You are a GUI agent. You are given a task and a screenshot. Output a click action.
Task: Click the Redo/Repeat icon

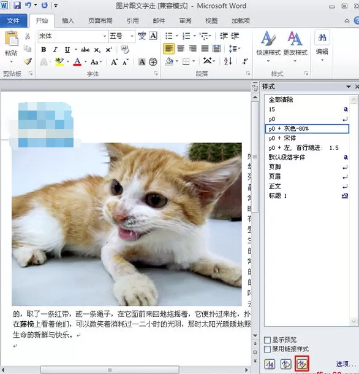click(x=44, y=5)
